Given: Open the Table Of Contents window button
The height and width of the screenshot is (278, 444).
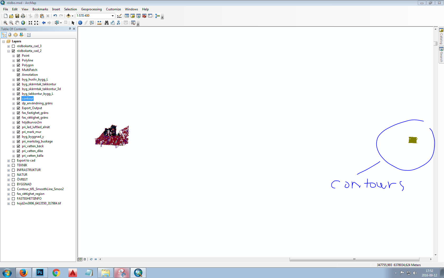Looking at the screenshot, I should pos(127,16).
